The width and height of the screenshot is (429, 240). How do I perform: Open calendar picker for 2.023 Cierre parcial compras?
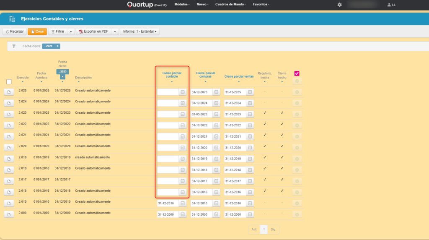[216, 114]
